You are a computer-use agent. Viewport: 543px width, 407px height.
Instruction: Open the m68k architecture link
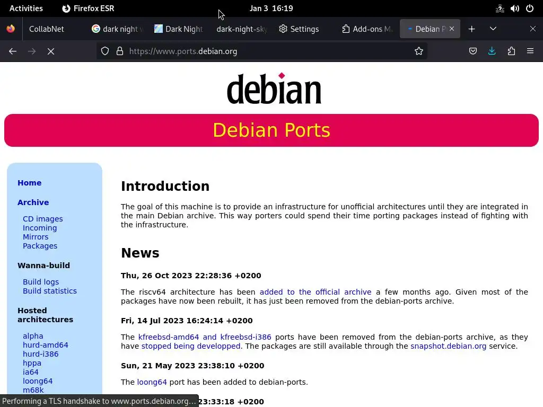[33, 390]
